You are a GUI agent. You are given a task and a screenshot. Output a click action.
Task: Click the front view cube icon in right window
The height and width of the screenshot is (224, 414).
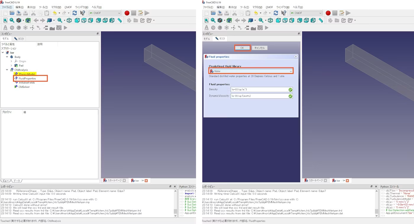tap(278, 20)
